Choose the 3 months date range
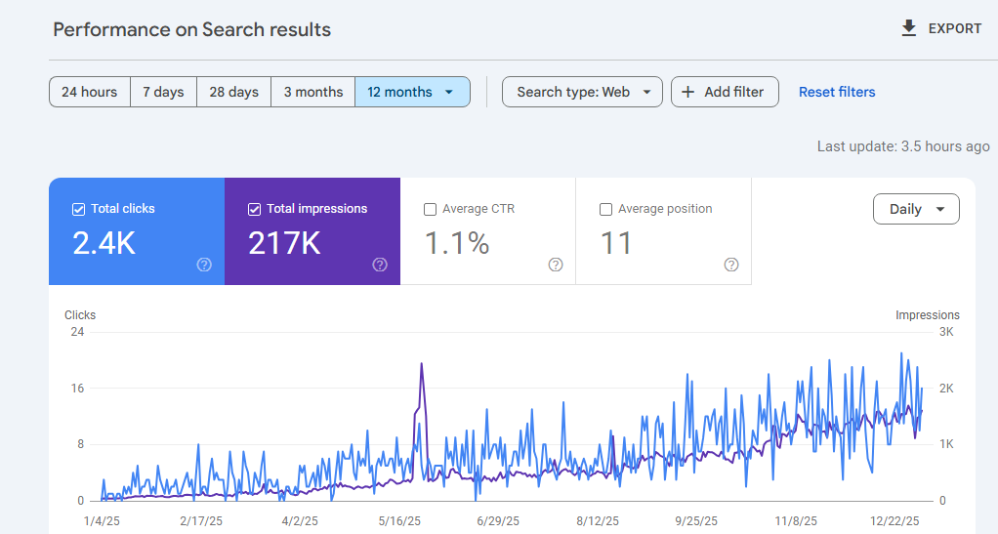This screenshot has height=534, width=998. click(312, 92)
